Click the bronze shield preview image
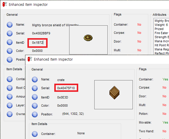 [x=88, y=38]
